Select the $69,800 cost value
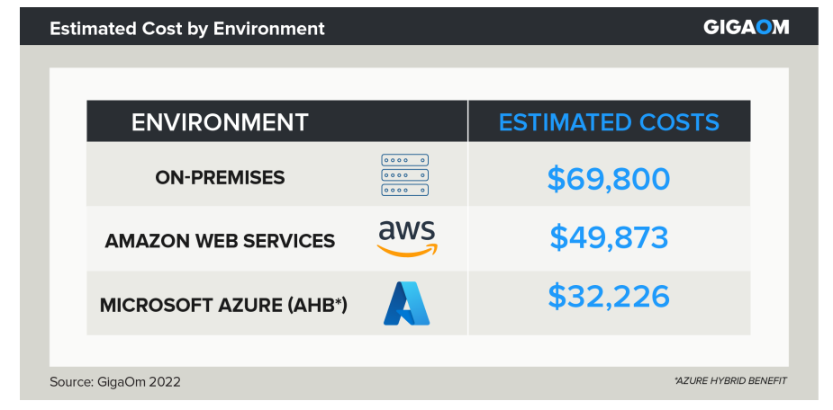This screenshot has width=833, height=410. (609, 179)
